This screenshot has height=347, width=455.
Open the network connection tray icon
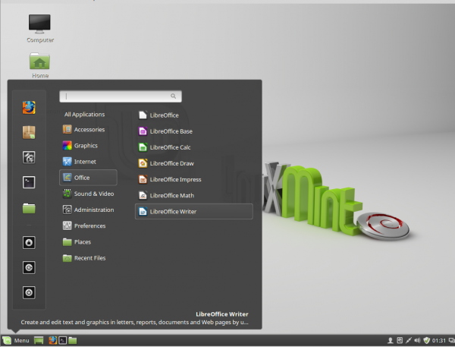point(408,340)
